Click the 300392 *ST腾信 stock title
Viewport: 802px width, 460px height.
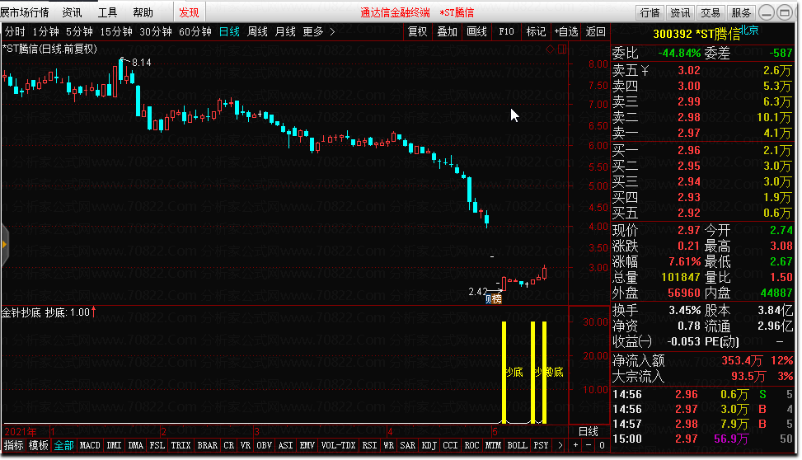tap(696, 34)
